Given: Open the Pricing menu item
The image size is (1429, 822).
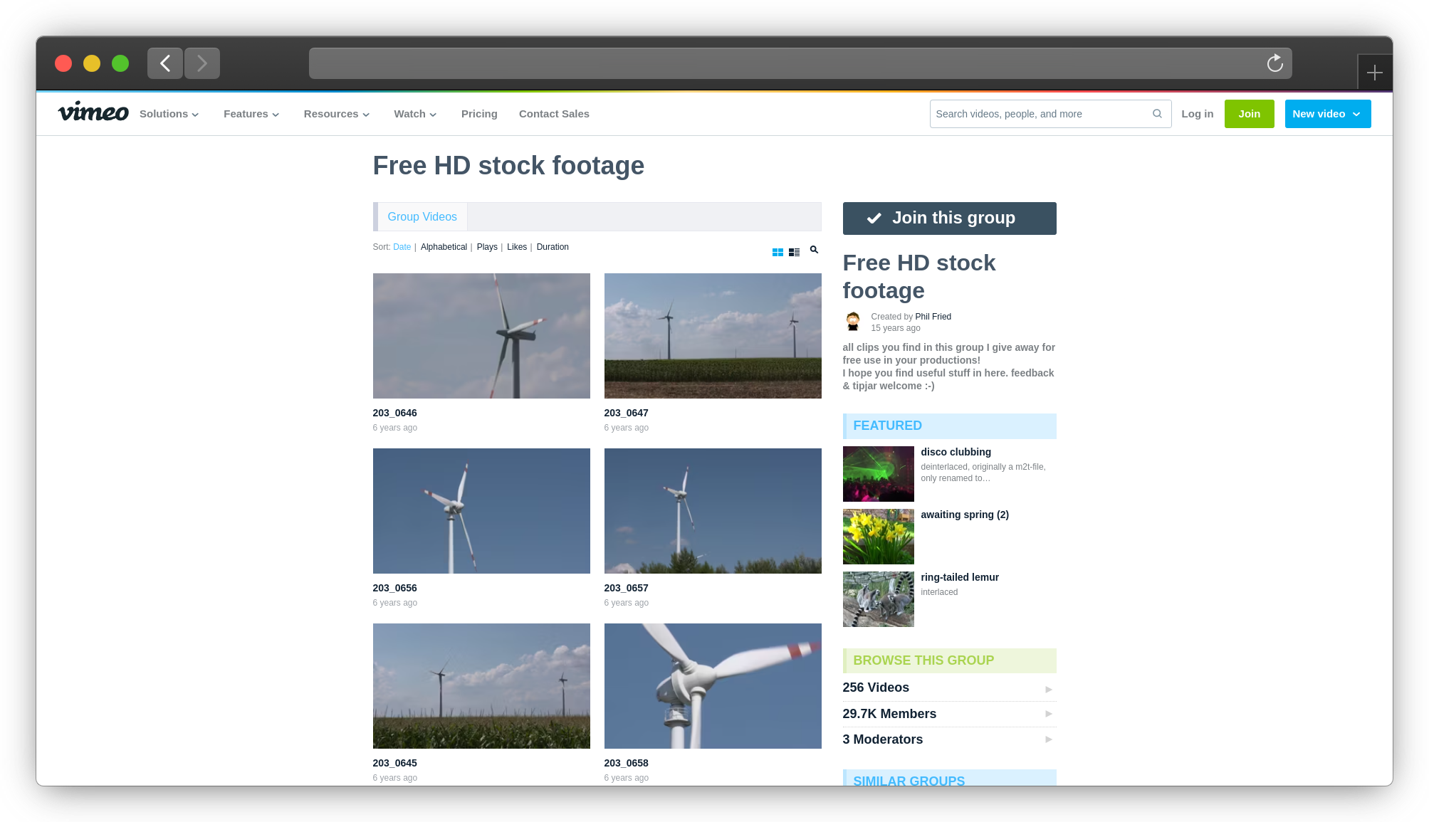Looking at the screenshot, I should pyautogui.click(x=479, y=114).
